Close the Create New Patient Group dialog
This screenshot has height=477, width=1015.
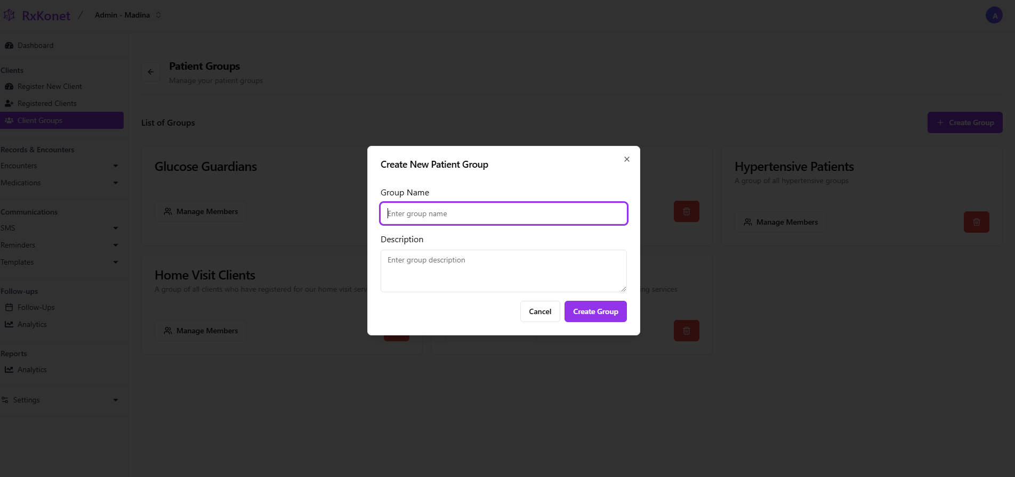627,159
